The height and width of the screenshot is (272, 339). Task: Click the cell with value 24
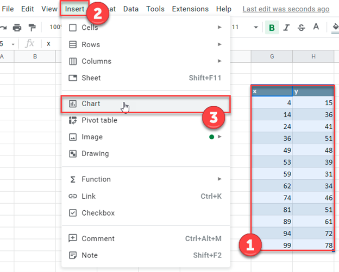(x=272, y=126)
